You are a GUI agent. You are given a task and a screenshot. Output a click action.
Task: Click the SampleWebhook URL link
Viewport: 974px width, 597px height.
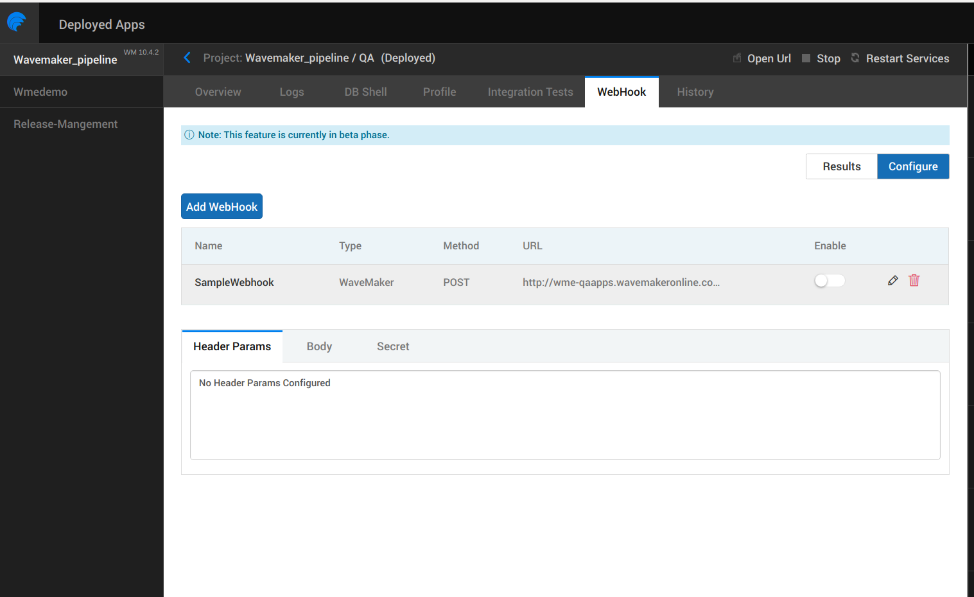(x=621, y=282)
